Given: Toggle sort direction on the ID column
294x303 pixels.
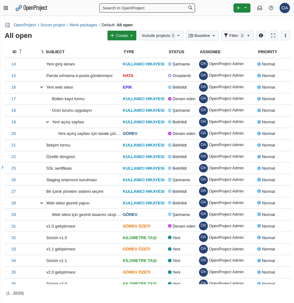Looking at the screenshot, I should [20, 52].
